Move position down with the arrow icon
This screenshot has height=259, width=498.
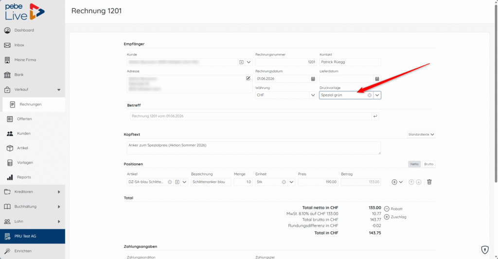click(419, 182)
